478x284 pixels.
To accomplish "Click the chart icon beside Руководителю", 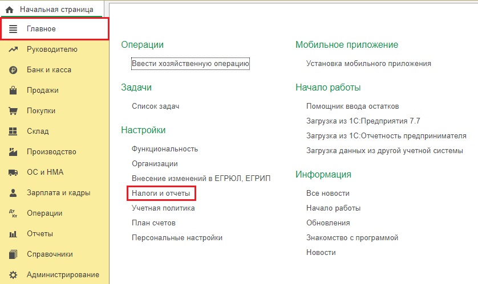I will 13,50.
